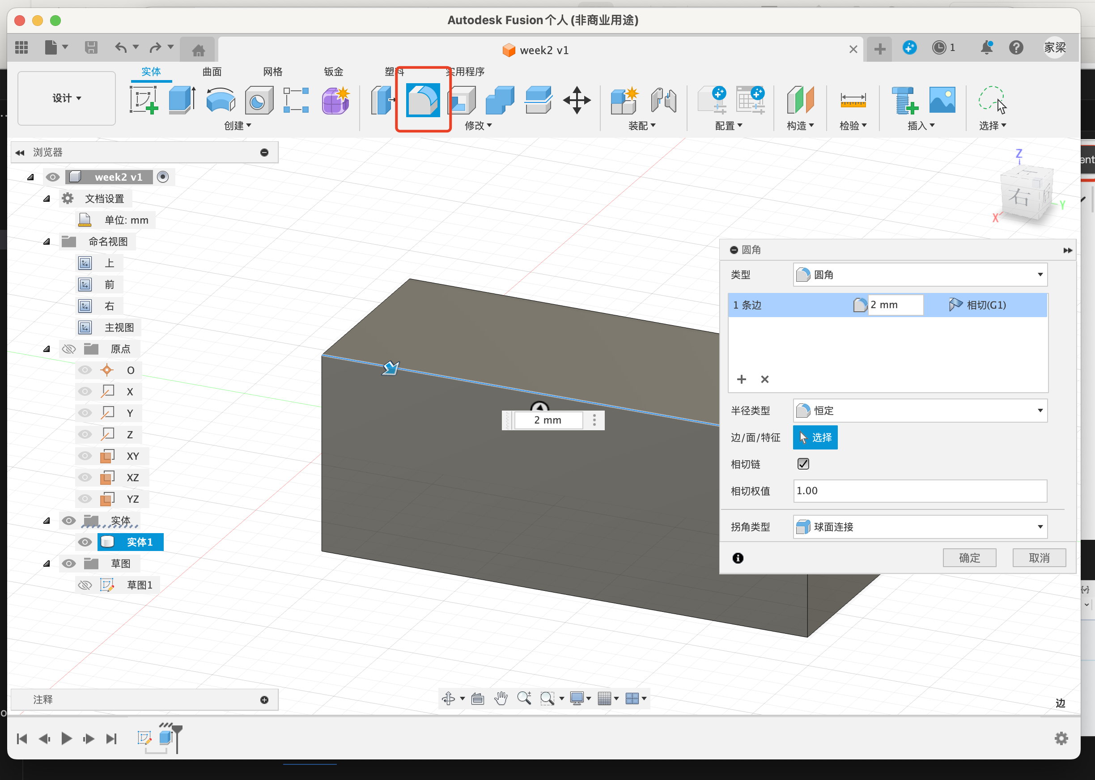Collapse the 文档设置 tree node
1095x780 pixels.
click(x=47, y=199)
